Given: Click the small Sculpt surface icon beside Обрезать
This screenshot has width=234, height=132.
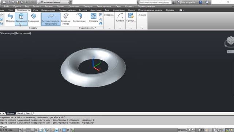Looking at the screenshot, I should click(x=101, y=23).
